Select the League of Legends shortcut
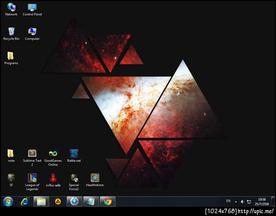 pyautogui.click(x=32, y=182)
